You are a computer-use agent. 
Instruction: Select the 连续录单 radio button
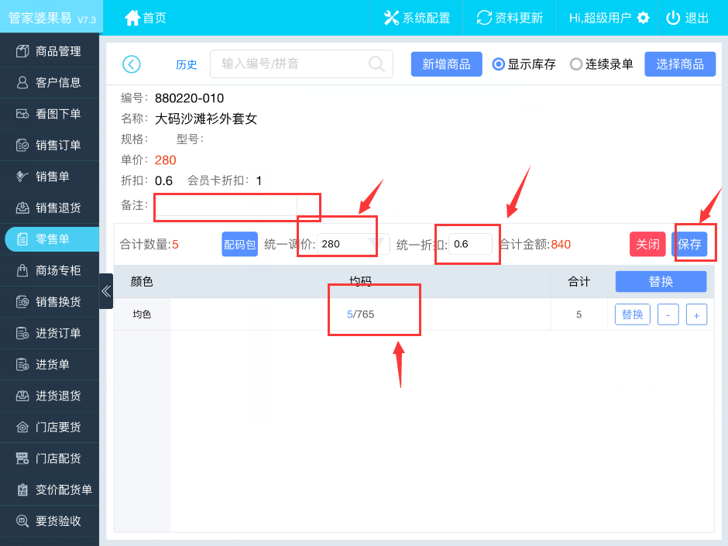click(x=576, y=64)
